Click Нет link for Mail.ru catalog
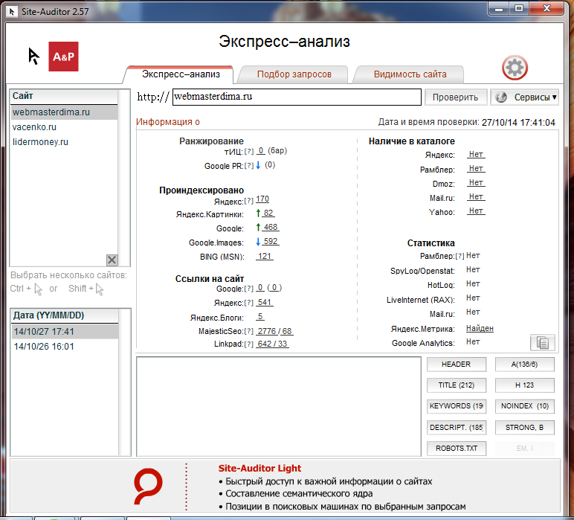 (x=476, y=197)
